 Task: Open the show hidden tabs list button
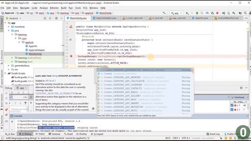(246, 18)
